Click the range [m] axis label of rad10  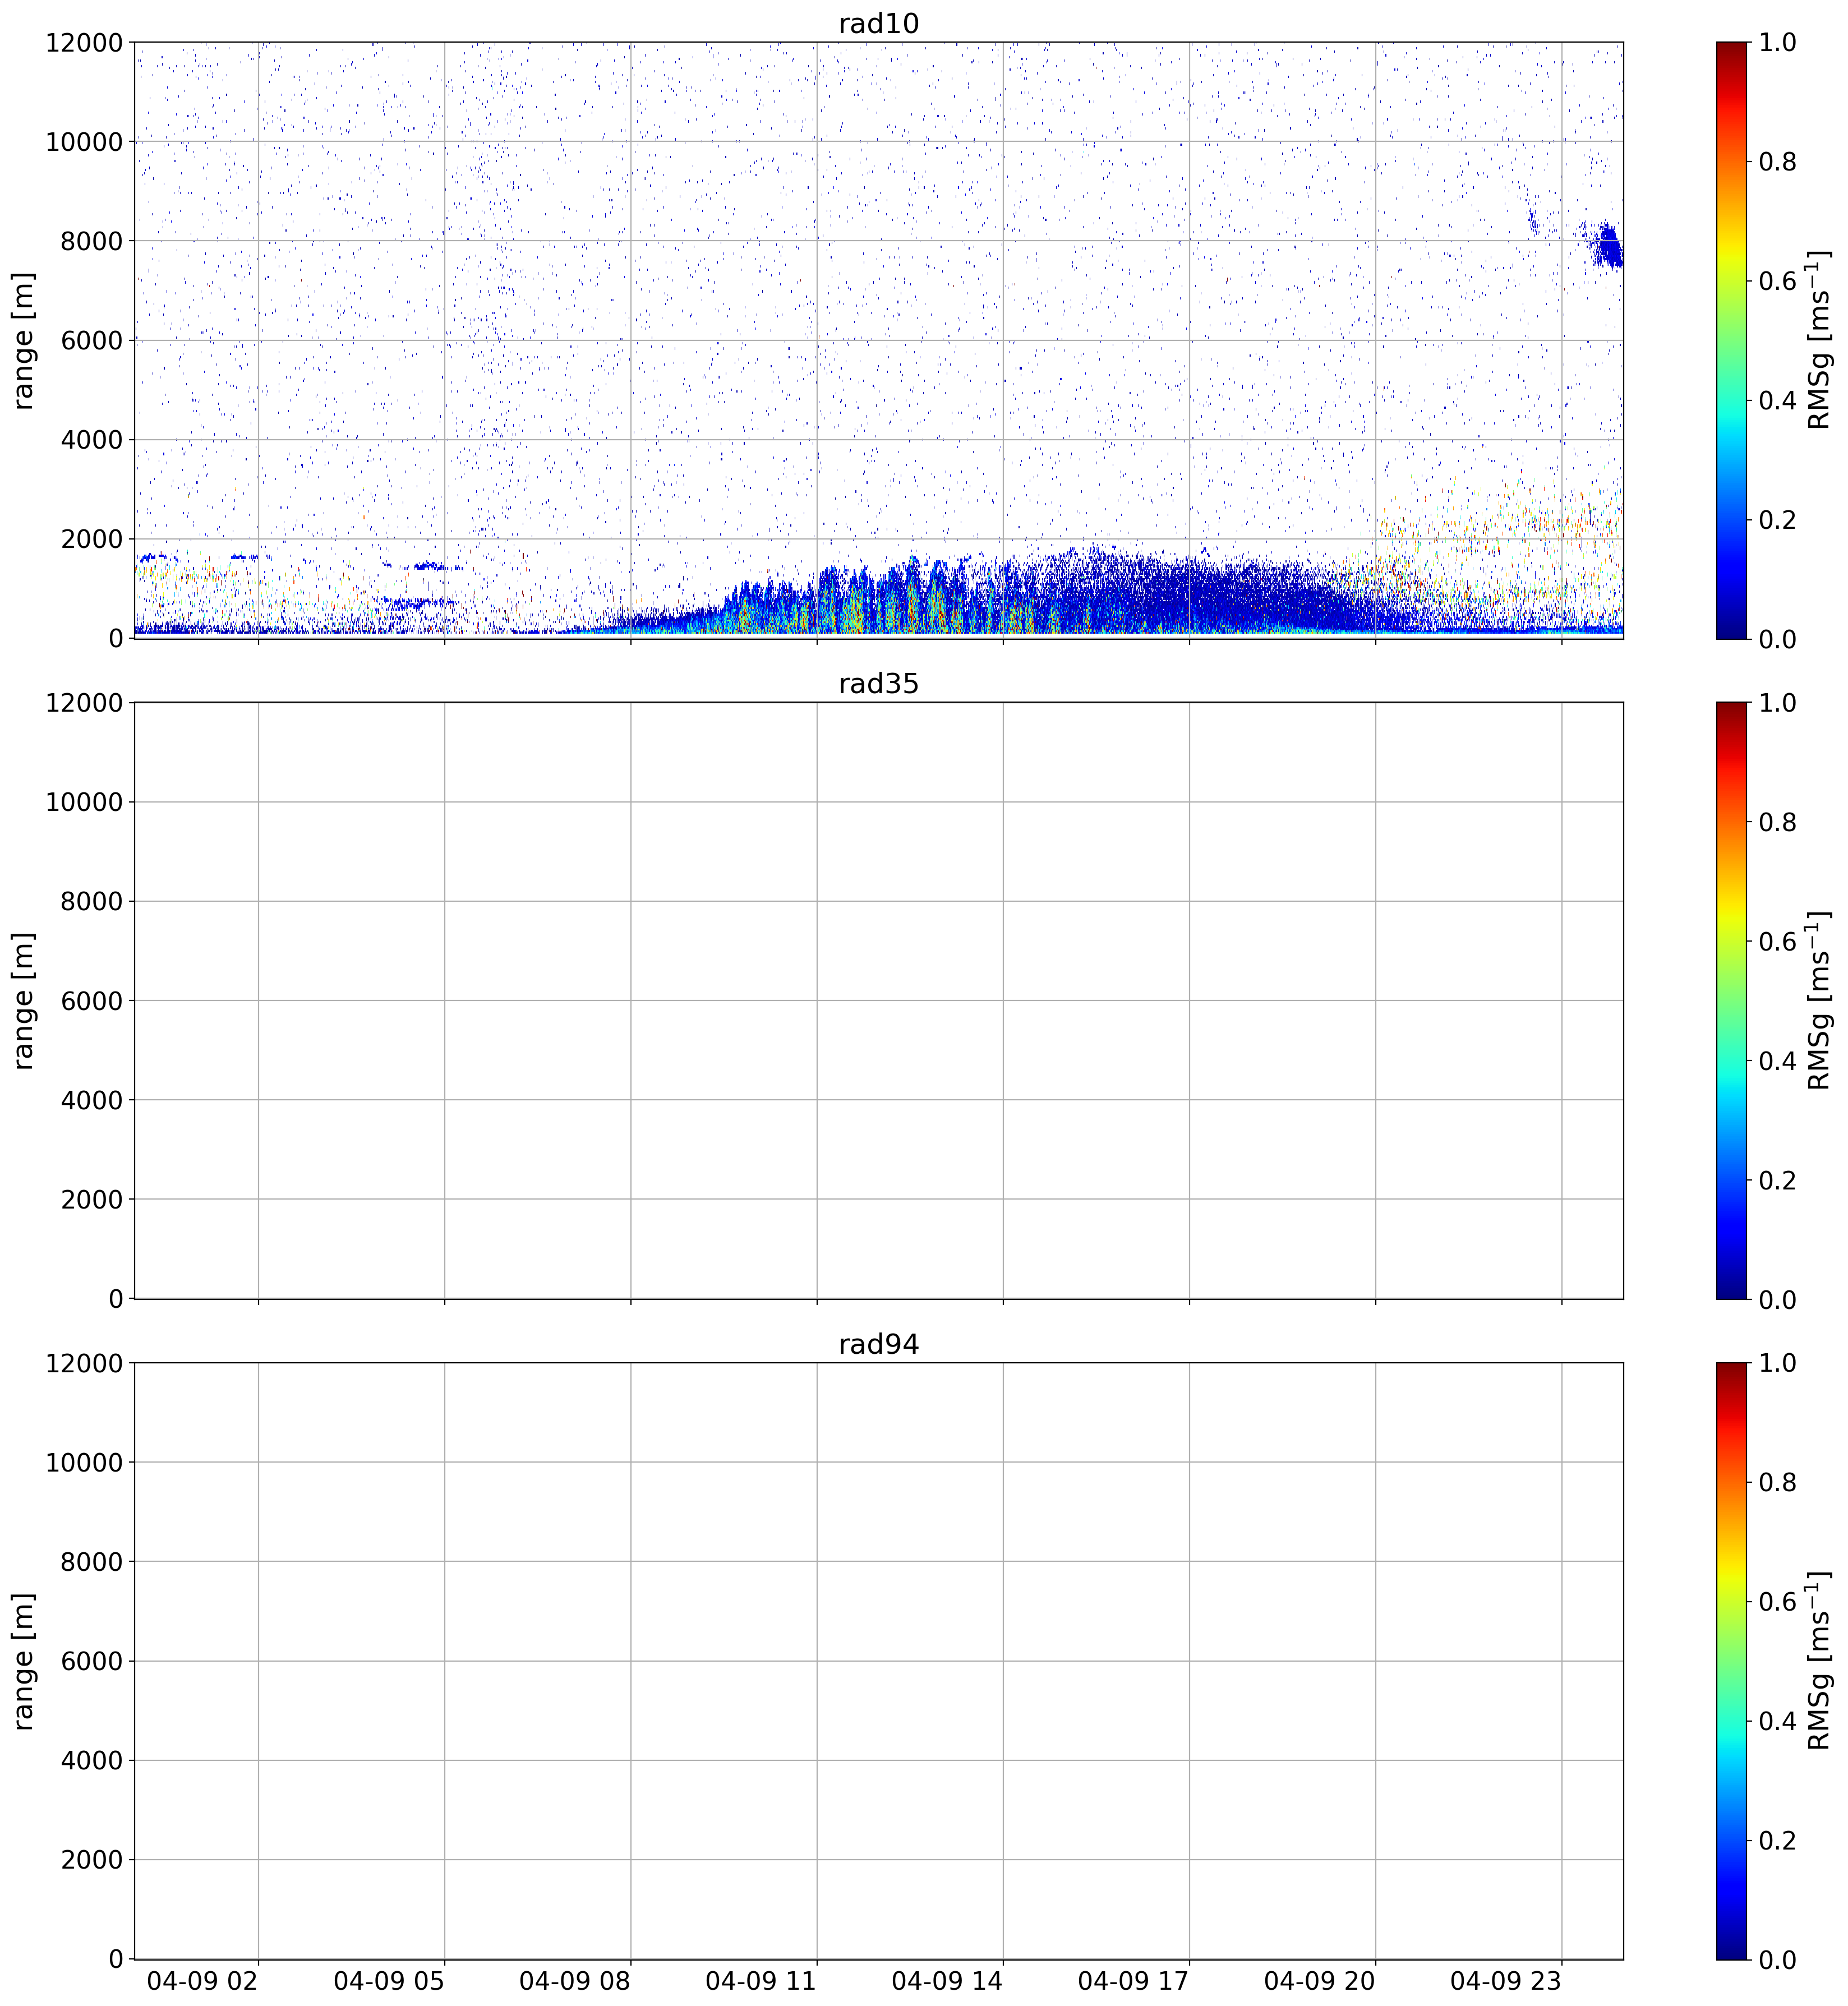pos(23,340)
